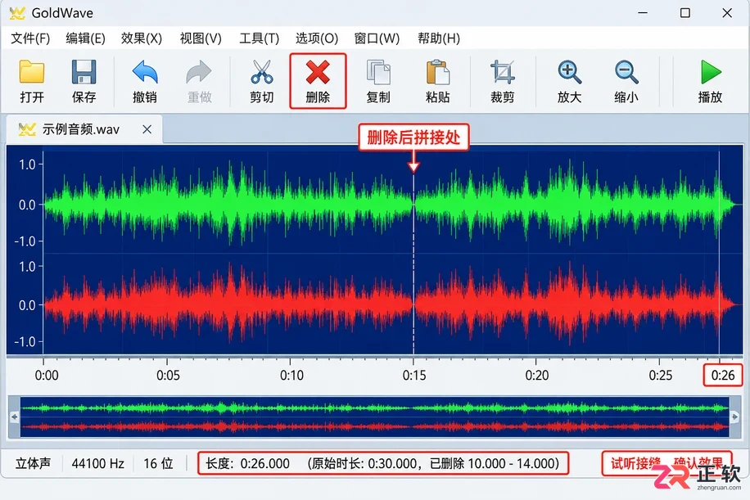Open a file with the 打开 folder icon
Viewport: 750px width, 500px height.
pyautogui.click(x=32, y=81)
